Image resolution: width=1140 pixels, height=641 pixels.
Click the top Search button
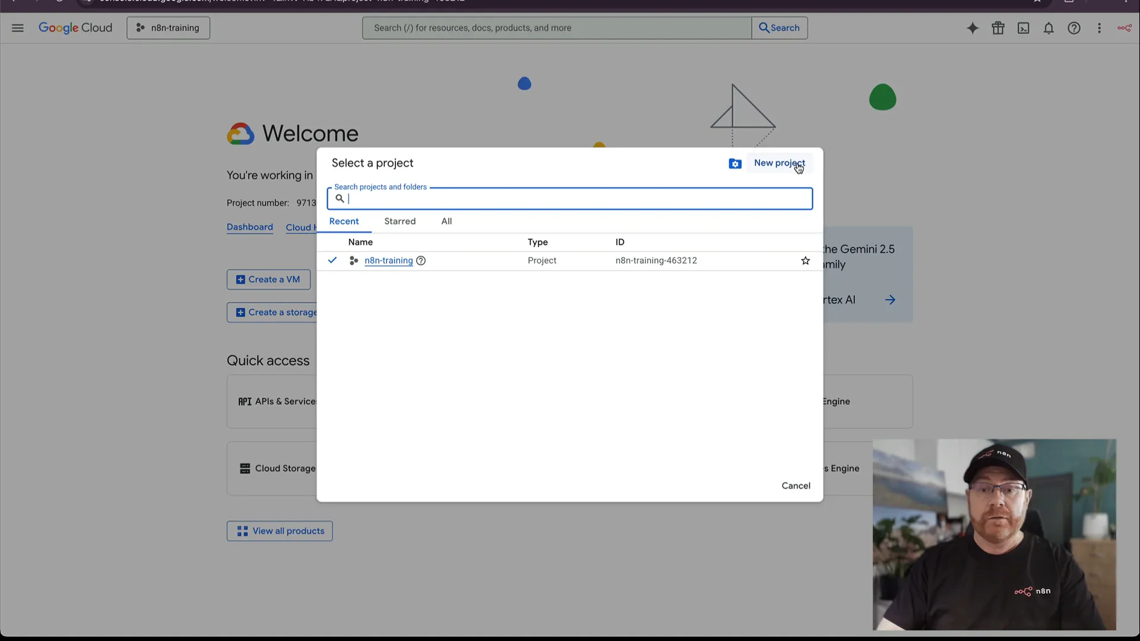(780, 28)
